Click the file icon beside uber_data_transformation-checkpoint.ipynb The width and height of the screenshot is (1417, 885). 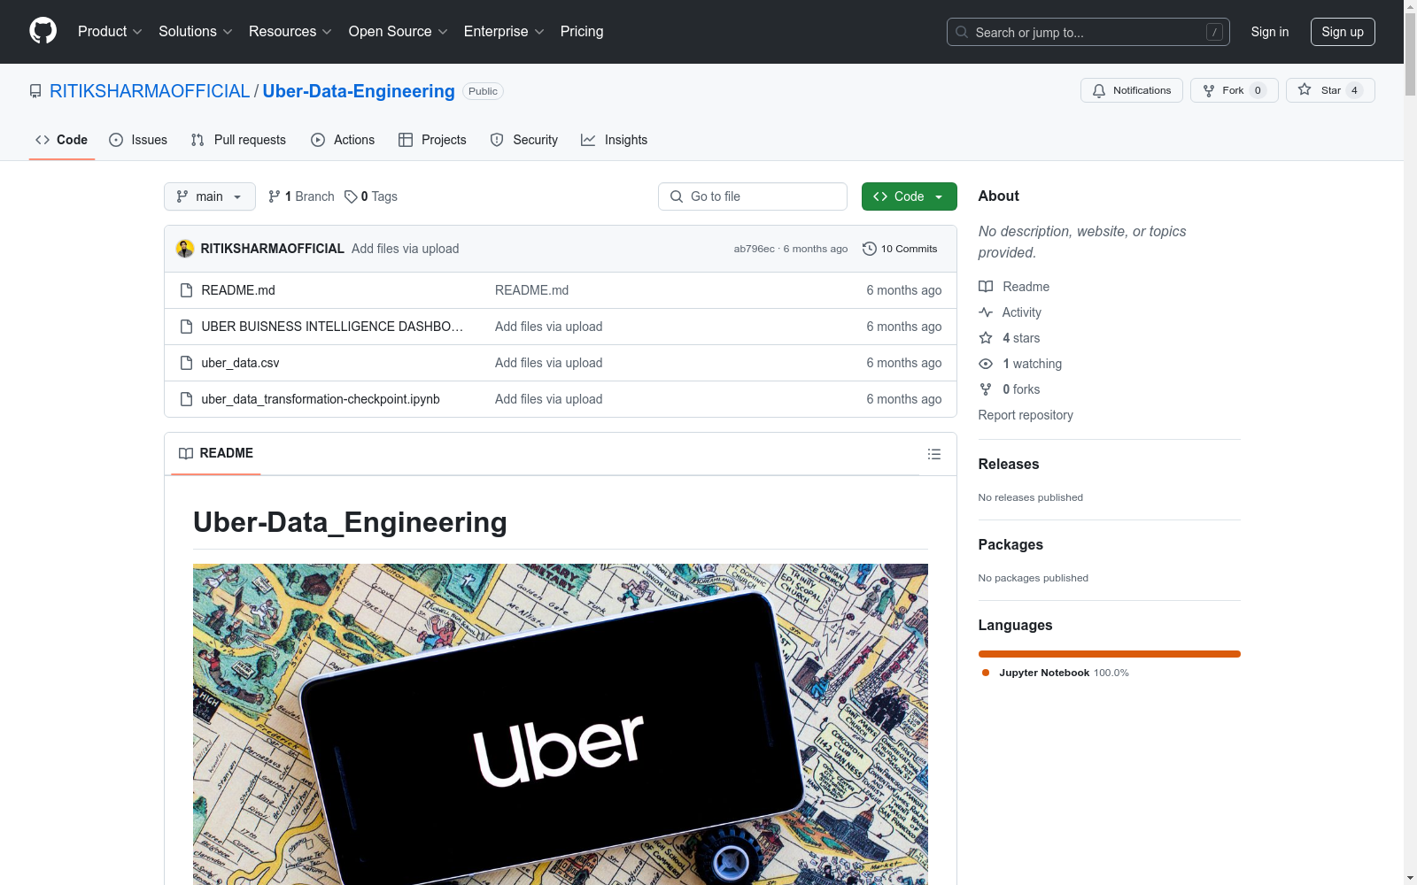point(186,399)
